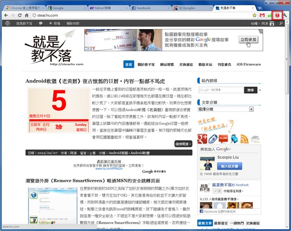
Task: Switch to the Chrome 線上應用程式 tab
Action: tap(25, 8)
